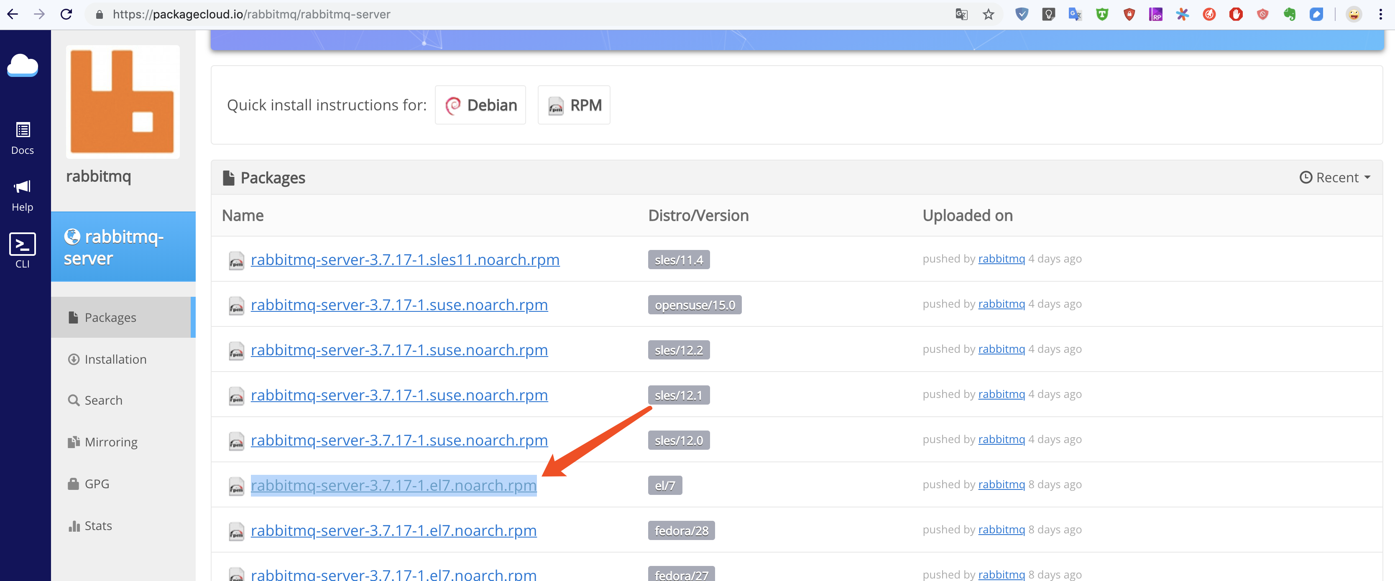This screenshot has height=581, width=1395.
Task: Open the Docs sidebar icon
Action: (x=22, y=138)
